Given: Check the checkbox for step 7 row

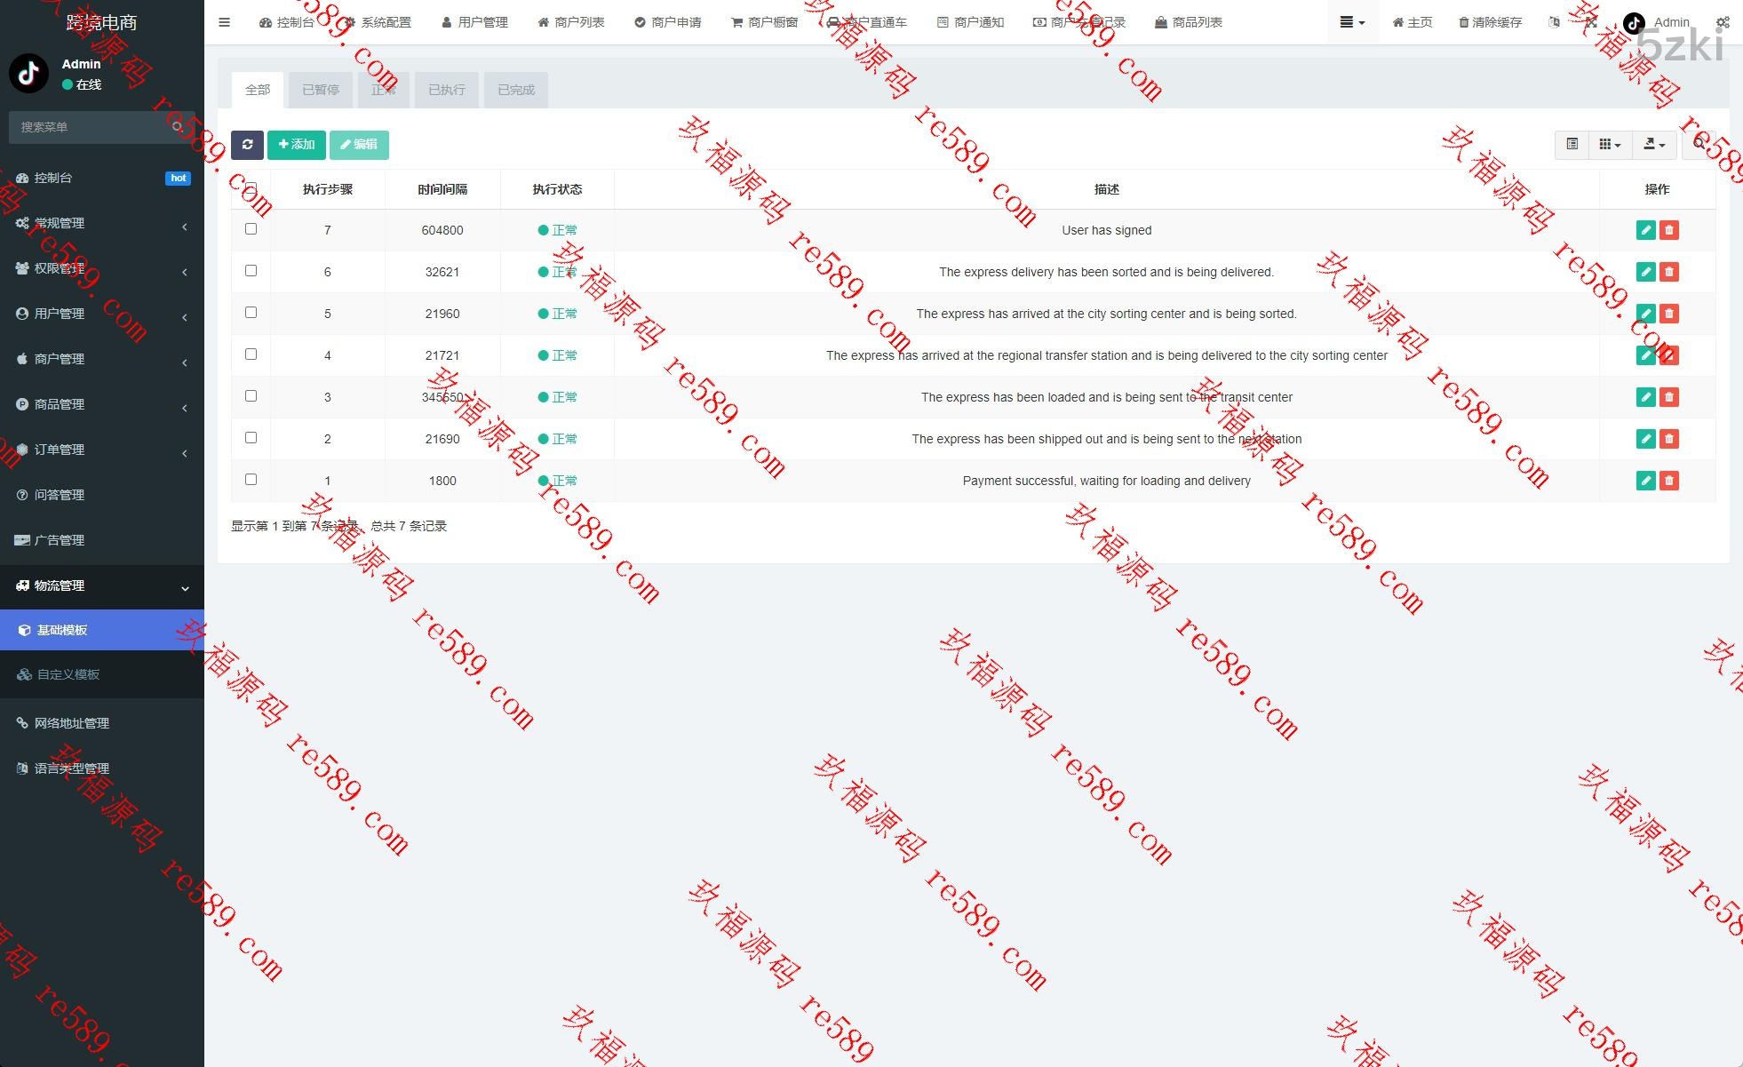Looking at the screenshot, I should tap(251, 229).
